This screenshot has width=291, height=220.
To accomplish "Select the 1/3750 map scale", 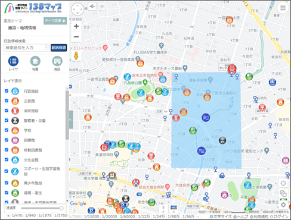I will 60,216.
